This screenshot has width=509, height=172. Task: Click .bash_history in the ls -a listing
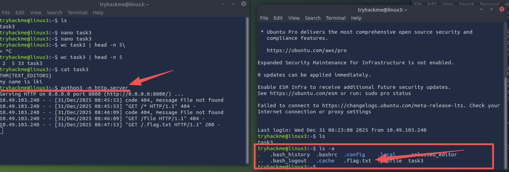pos(290,155)
